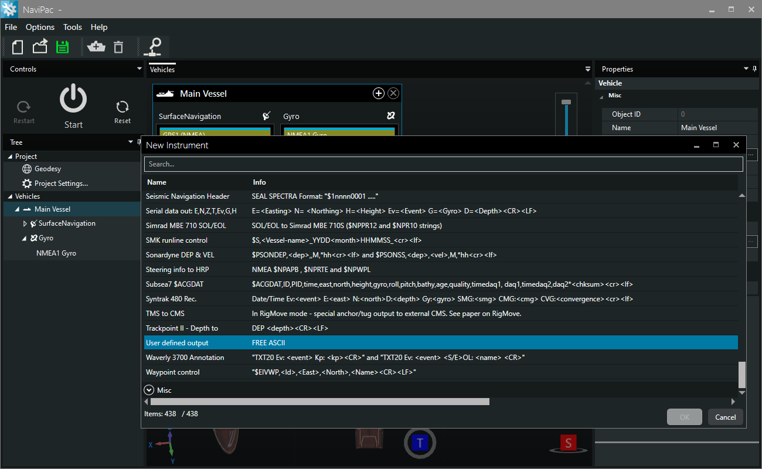Open the File menu
762x469 pixels.
tap(11, 27)
